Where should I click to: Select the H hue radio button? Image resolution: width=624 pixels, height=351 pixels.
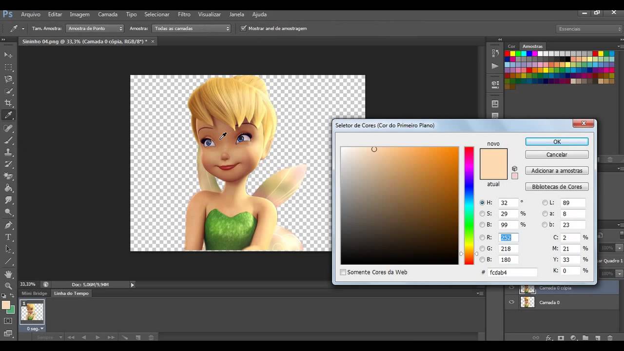pos(482,202)
